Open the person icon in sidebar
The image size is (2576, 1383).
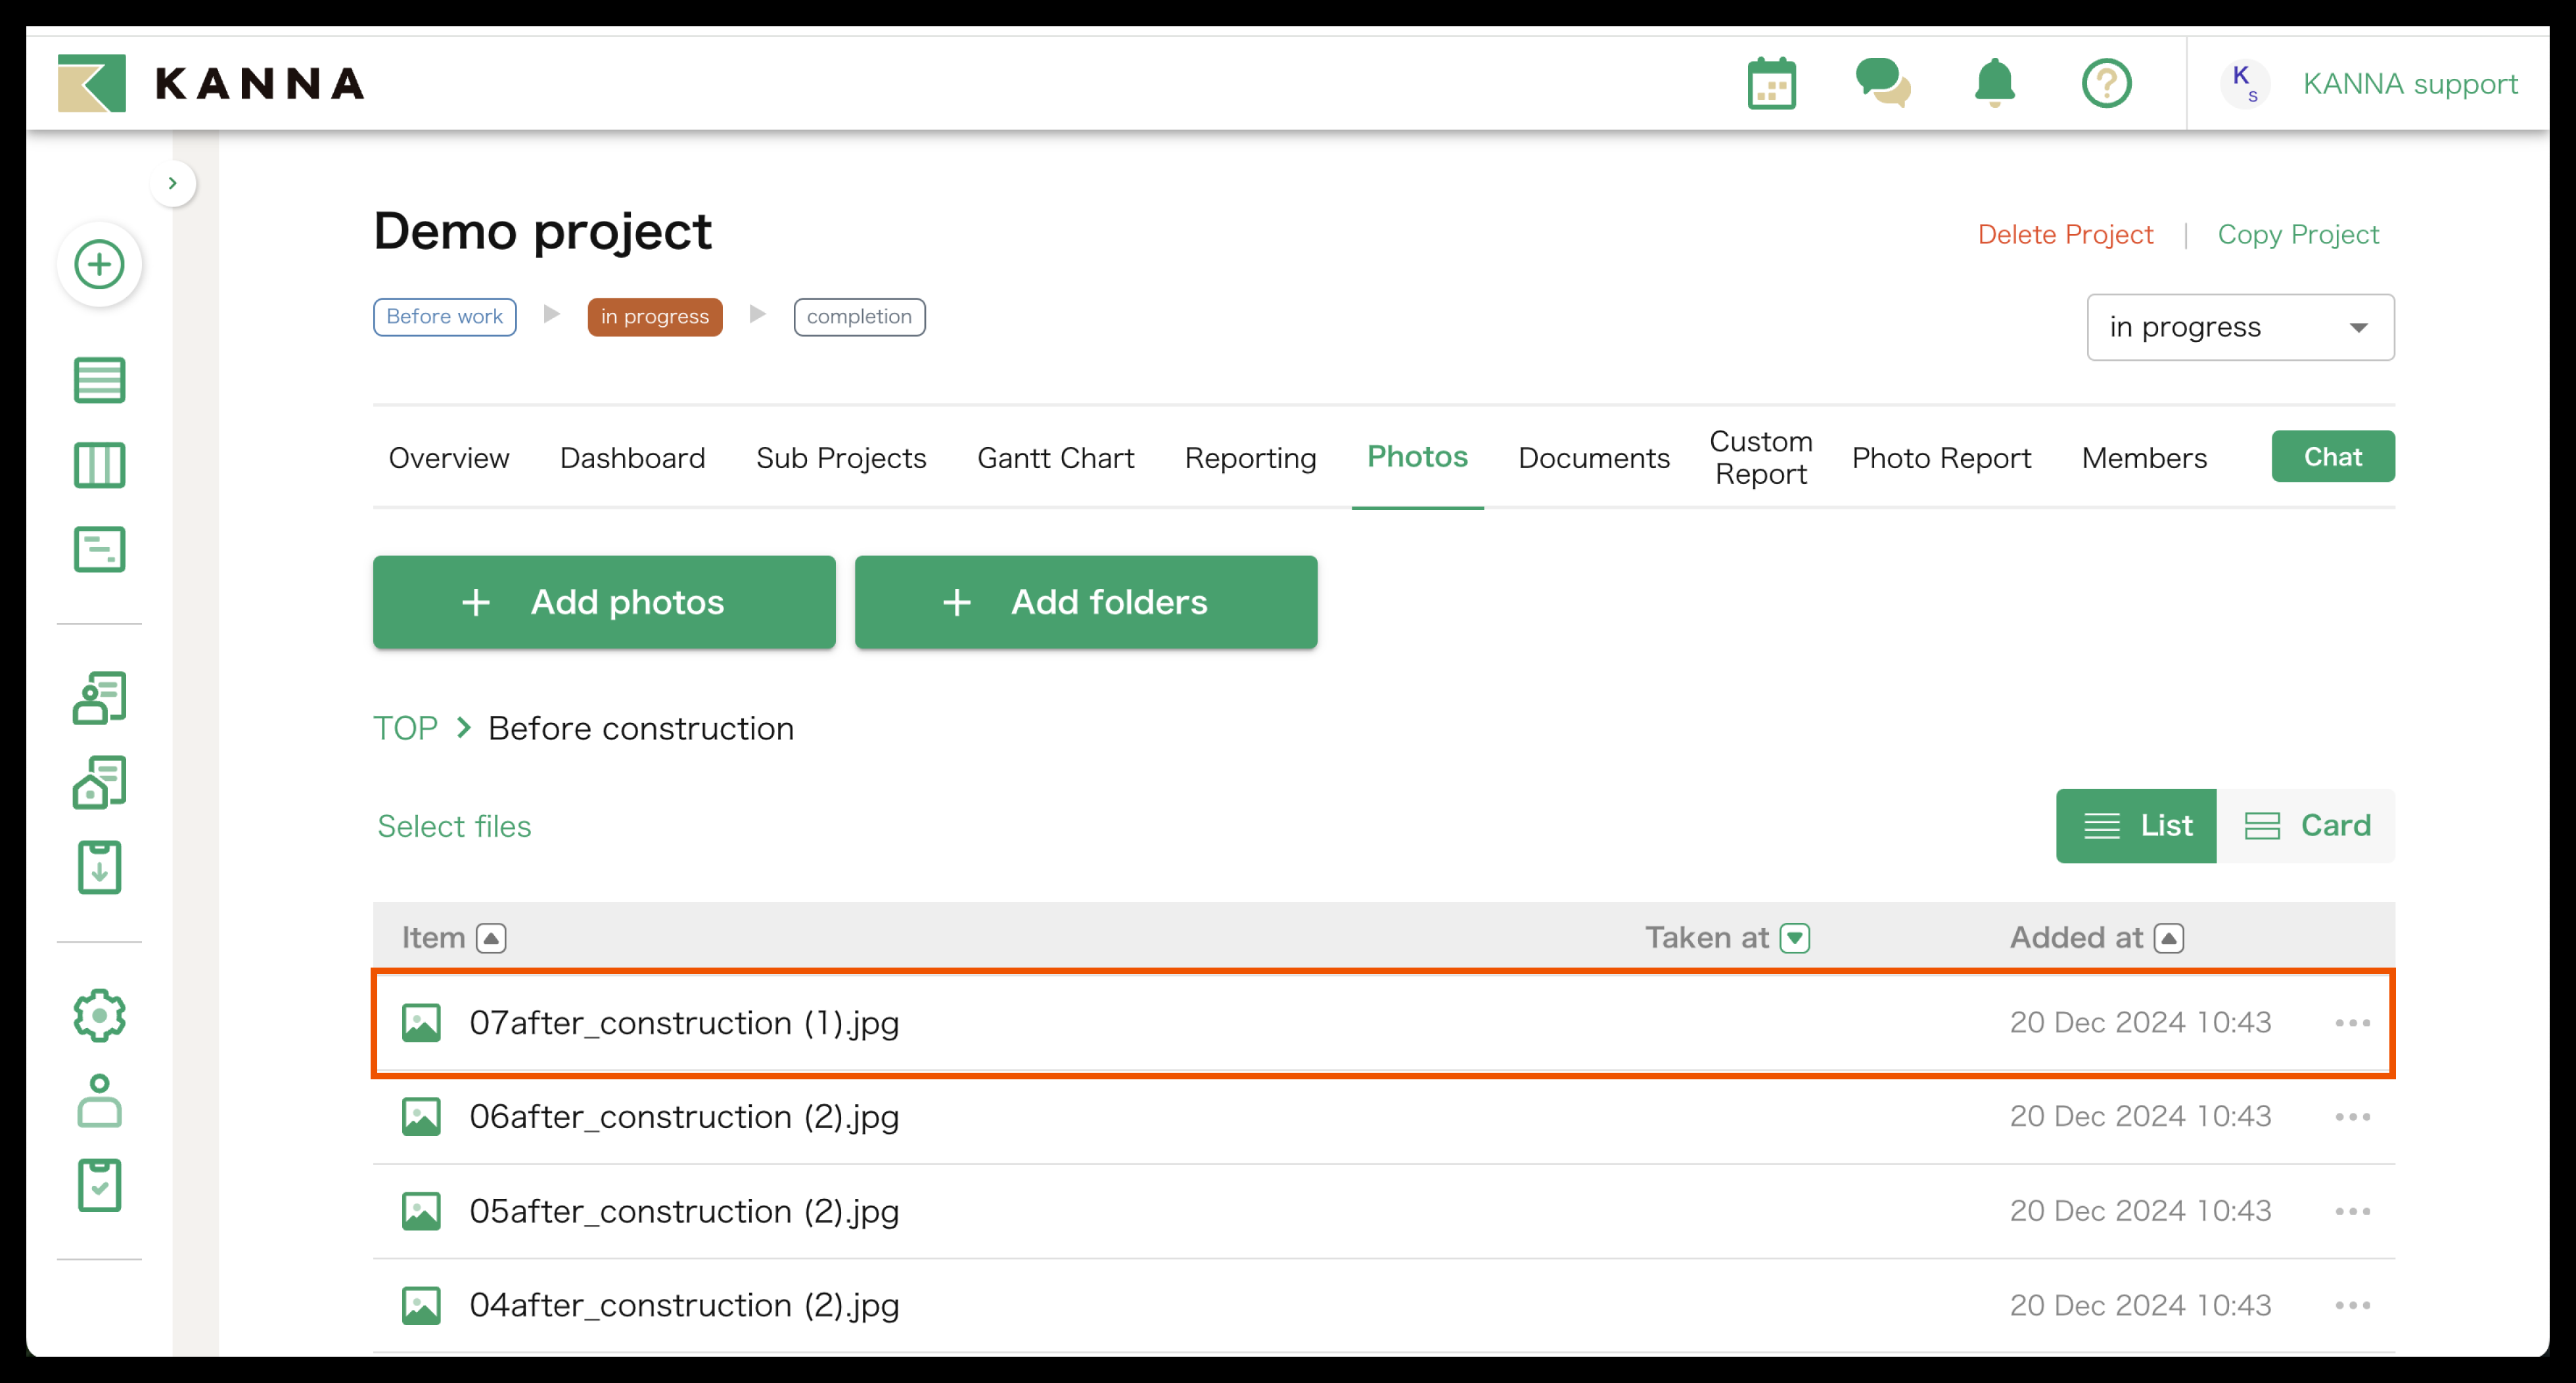[99, 1101]
